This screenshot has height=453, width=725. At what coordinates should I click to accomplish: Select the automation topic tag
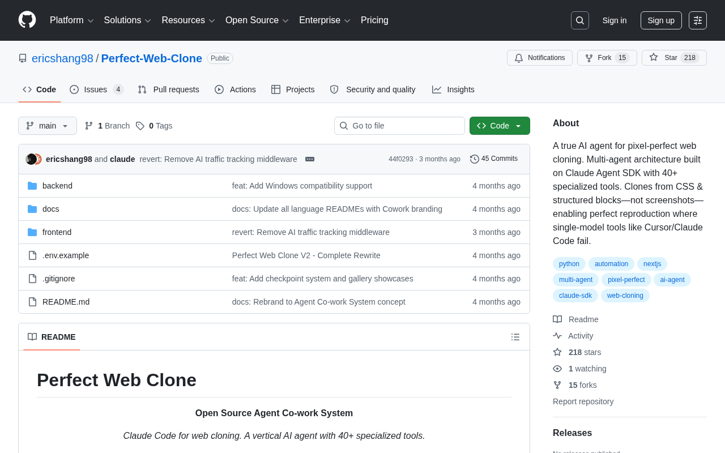pos(611,264)
